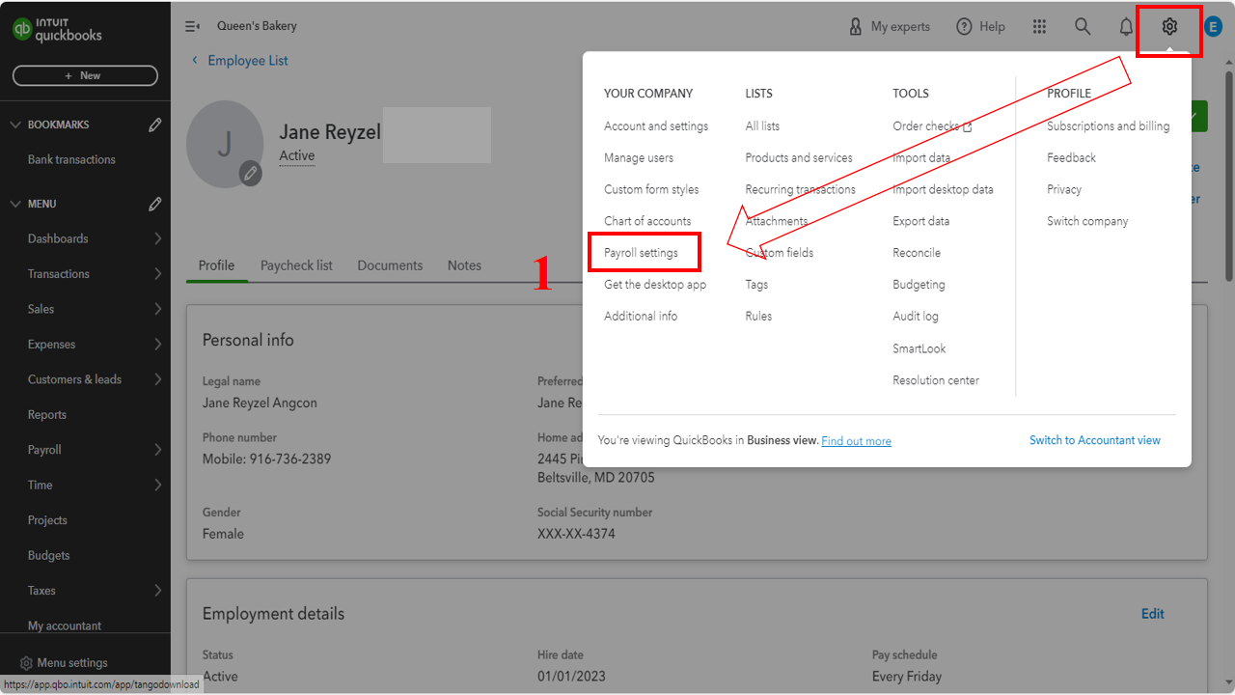Open the notifications bell
The height and width of the screenshot is (695, 1235).
[1126, 27]
